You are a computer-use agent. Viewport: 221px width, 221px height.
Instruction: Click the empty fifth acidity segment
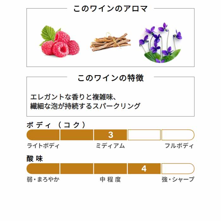pyautogui.click(x=178, y=169)
